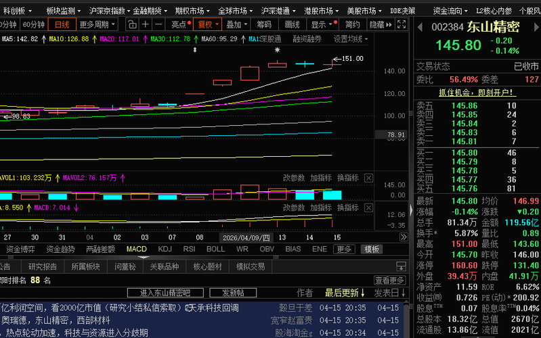541x338 pixels.
Task: Open 核心题材 tab
Action: (207, 266)
